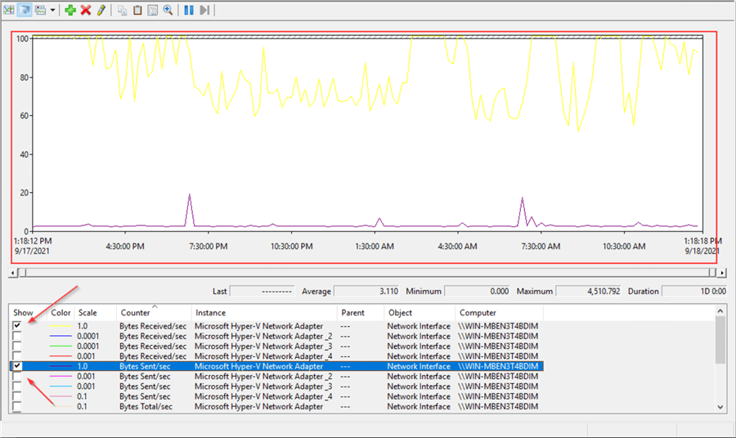Click the counter list scroll down arrow
The image size is (736, 438).
(719, 406)
